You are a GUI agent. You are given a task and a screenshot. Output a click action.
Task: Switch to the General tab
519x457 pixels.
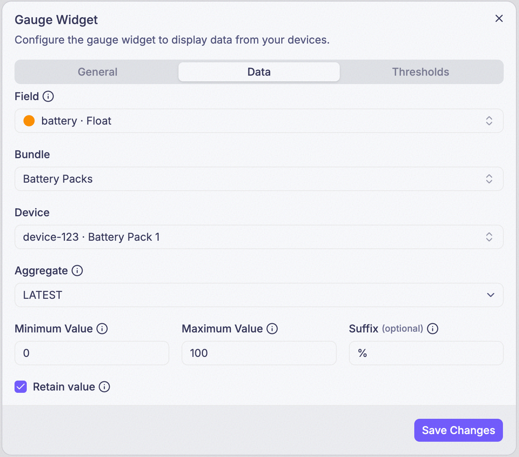tap(97, 72)
